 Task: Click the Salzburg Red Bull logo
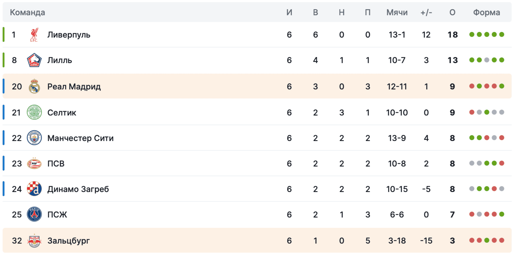(34, 240)
